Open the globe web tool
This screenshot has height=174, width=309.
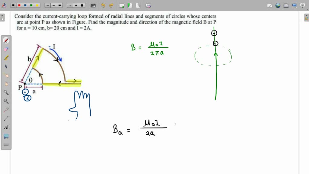[278, 5]
